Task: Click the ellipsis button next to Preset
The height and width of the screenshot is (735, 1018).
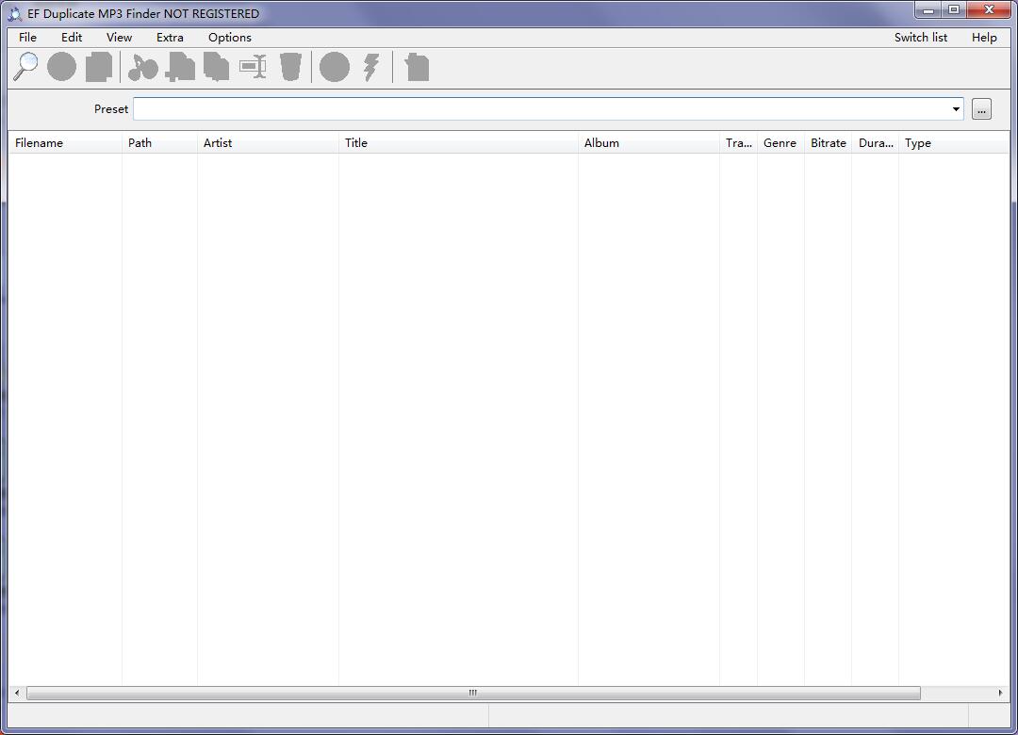Action: click(981, 109)
